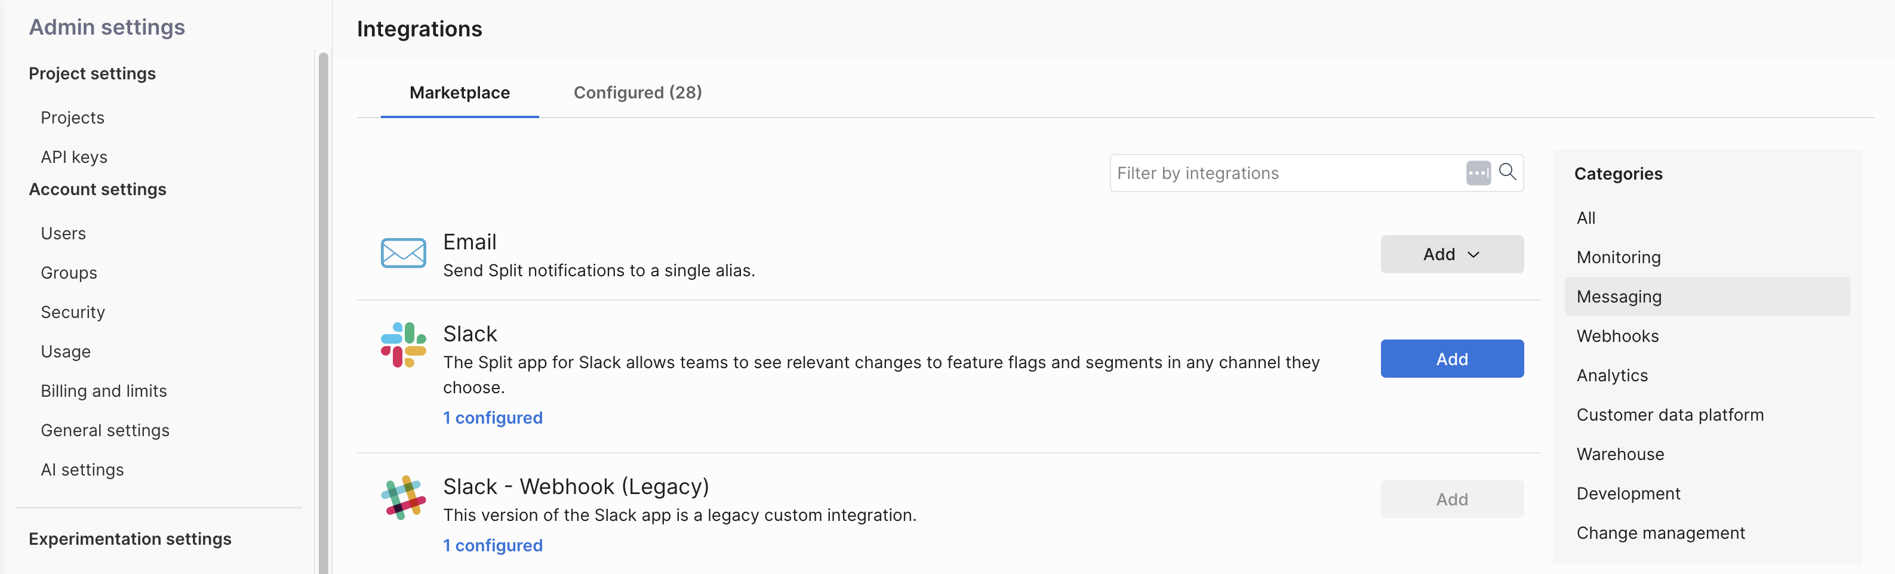This screenshot has height=574, width=1895.
Task: Click the Email envelope icon
Action: click(x=403, y=254)
